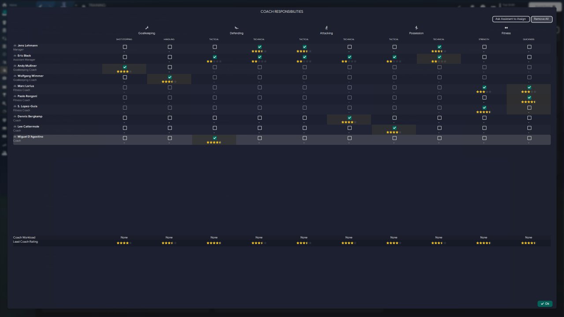564x317 pixels.
Task: Enable Quickness for S. Lopez-Guia
Action: 529,107
